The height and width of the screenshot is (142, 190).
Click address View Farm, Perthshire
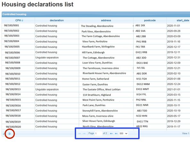(x=95, y=42)
